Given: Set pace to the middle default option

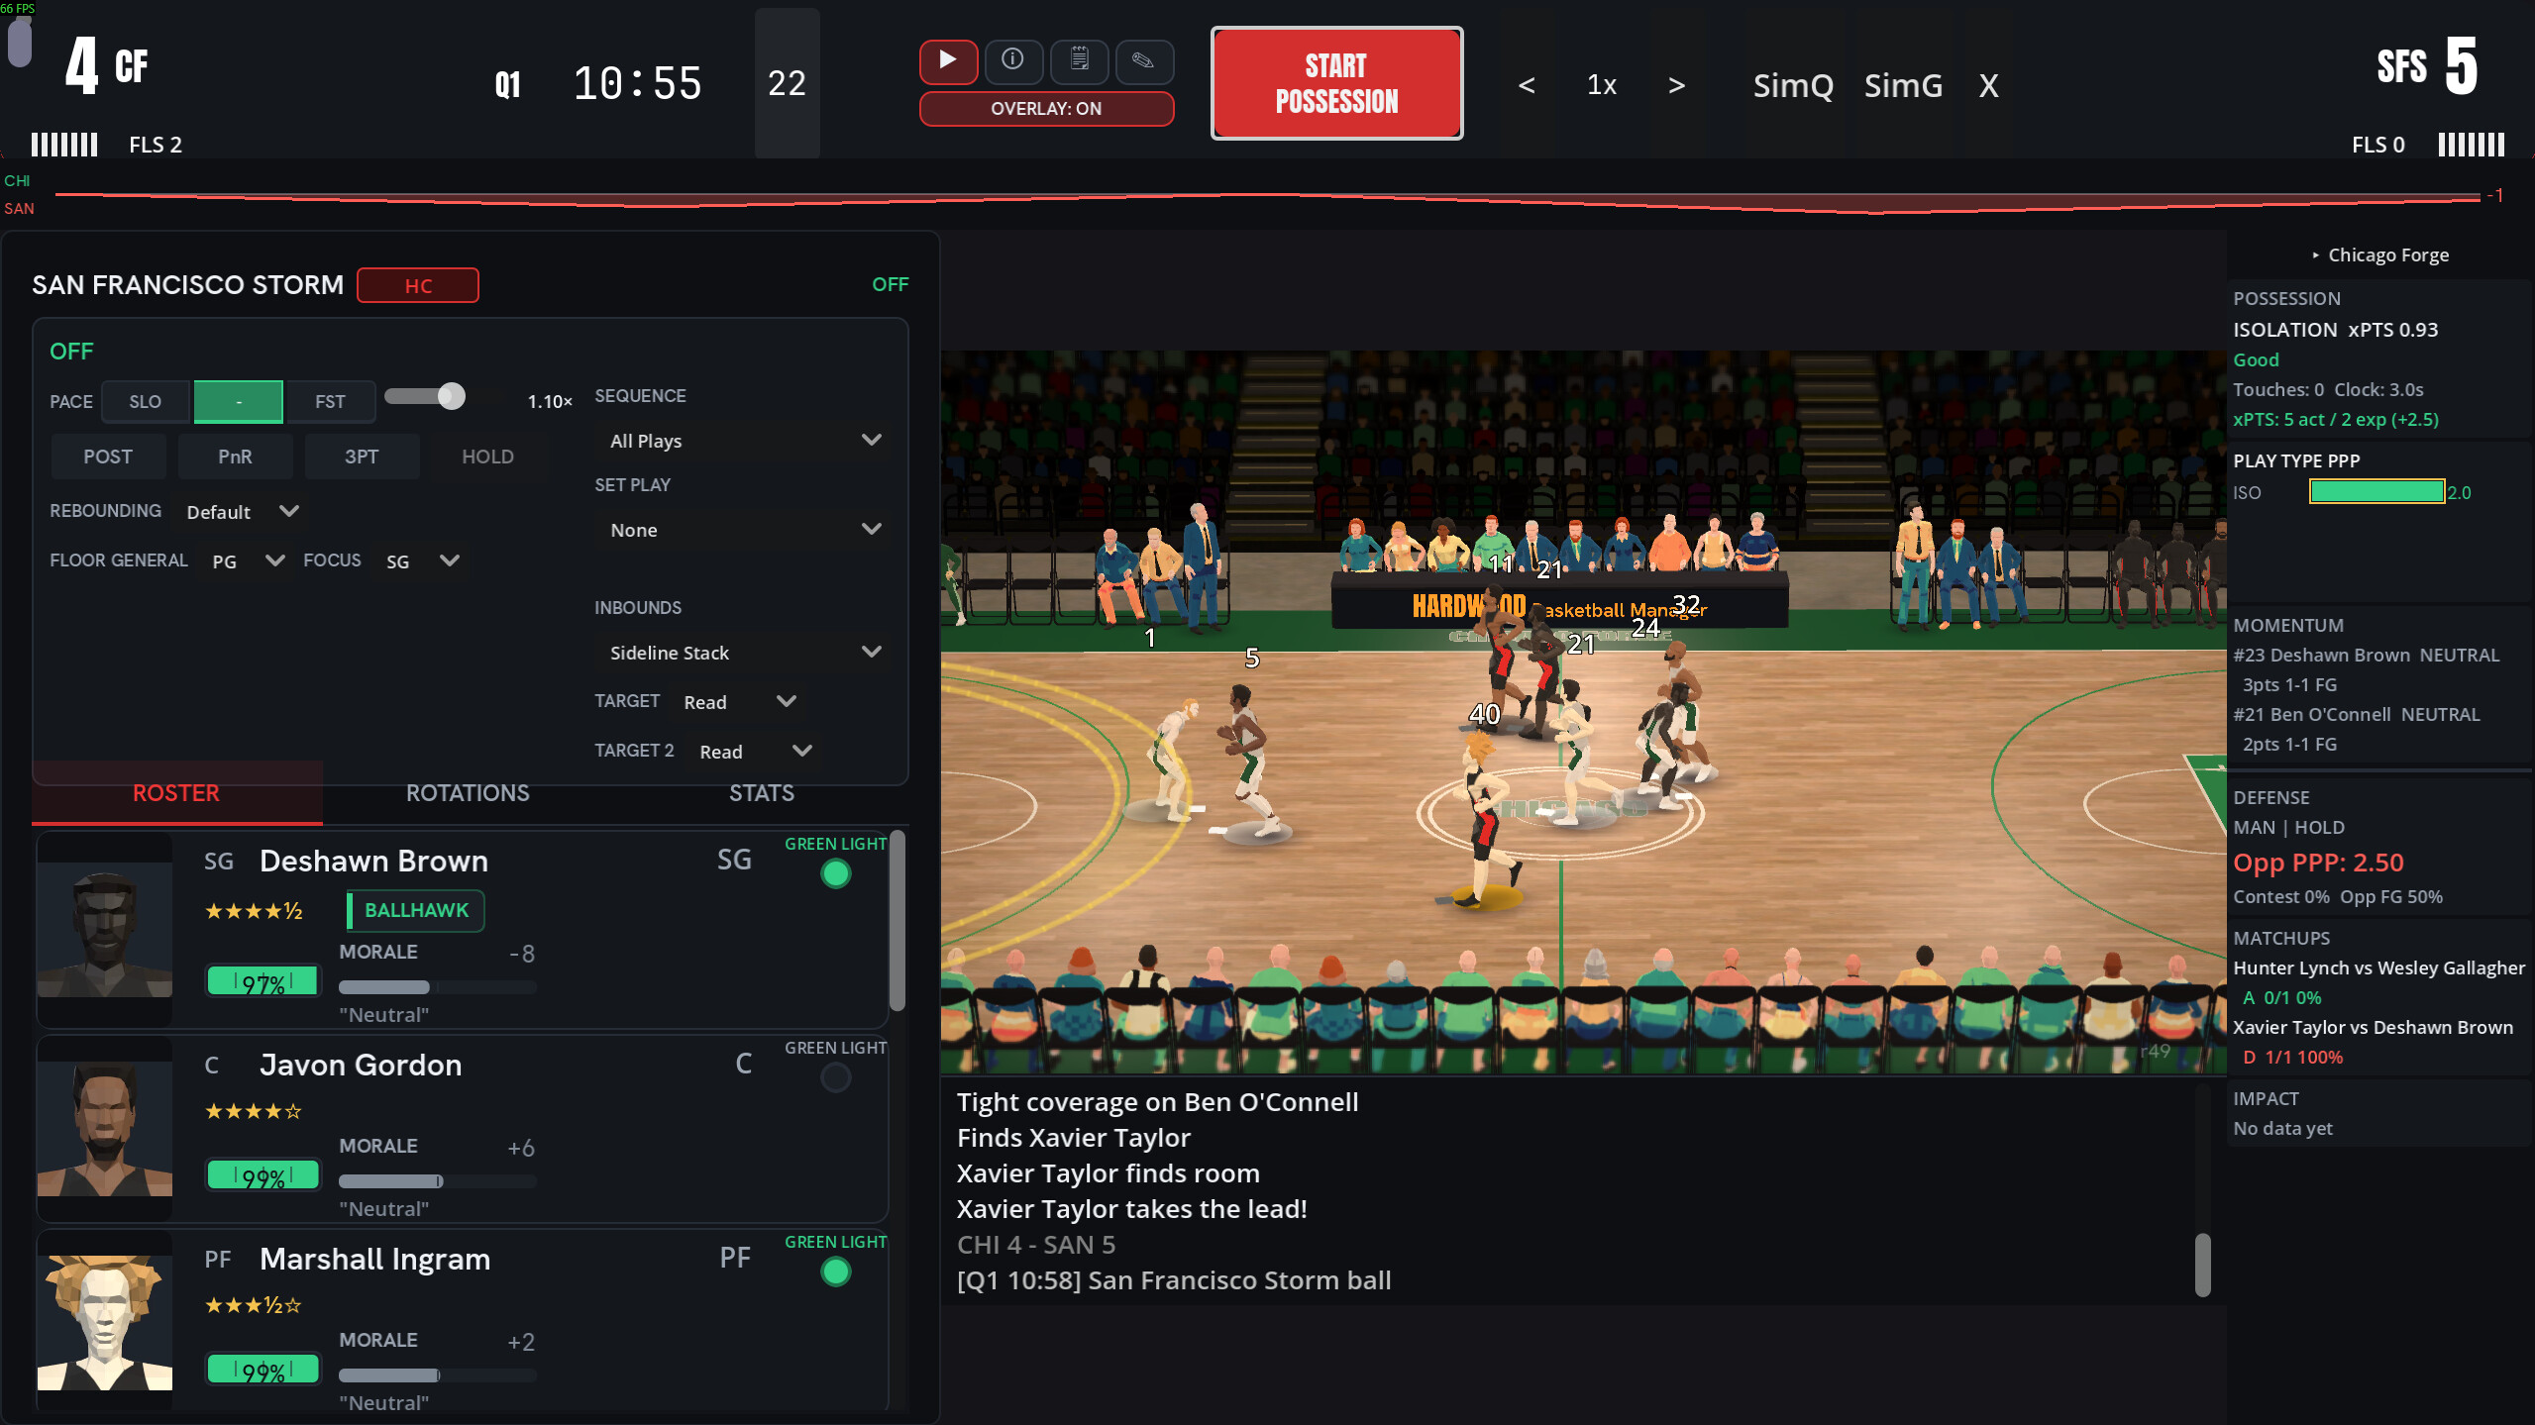Looking at the screenshot, I should (238, 401).
